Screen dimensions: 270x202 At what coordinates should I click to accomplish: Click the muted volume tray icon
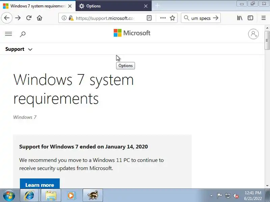tap(236, 196)
